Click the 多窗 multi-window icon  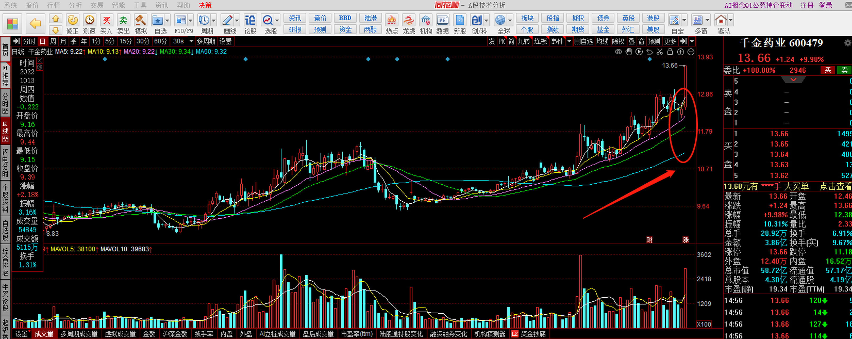(x=697, y=21)
